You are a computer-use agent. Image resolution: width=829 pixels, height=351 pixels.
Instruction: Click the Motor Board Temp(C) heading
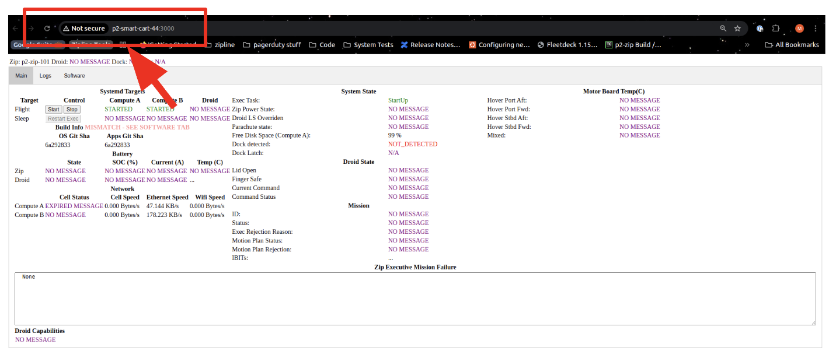[x=614, y=92]
